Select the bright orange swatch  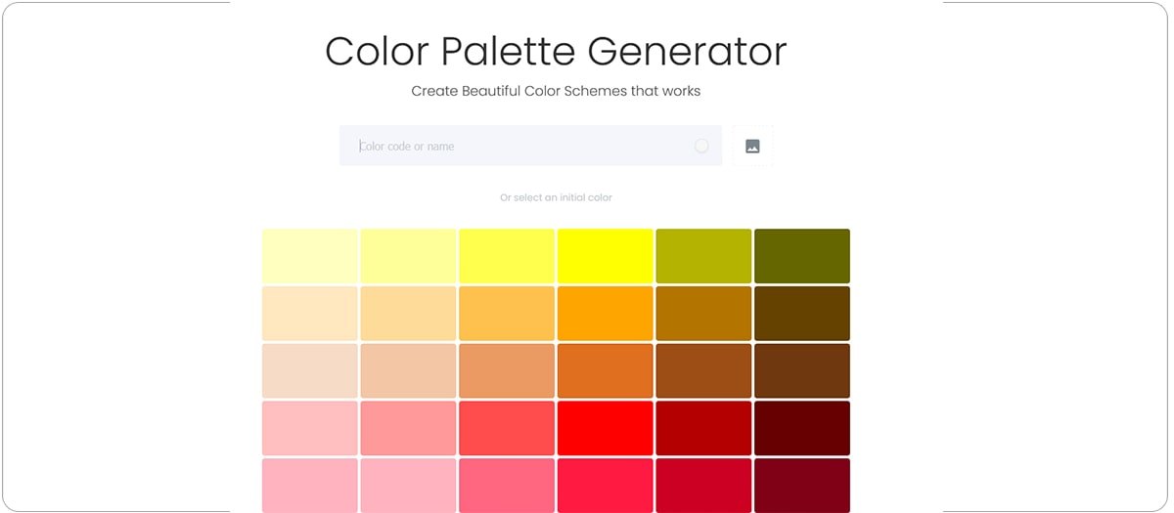(606, 314)
